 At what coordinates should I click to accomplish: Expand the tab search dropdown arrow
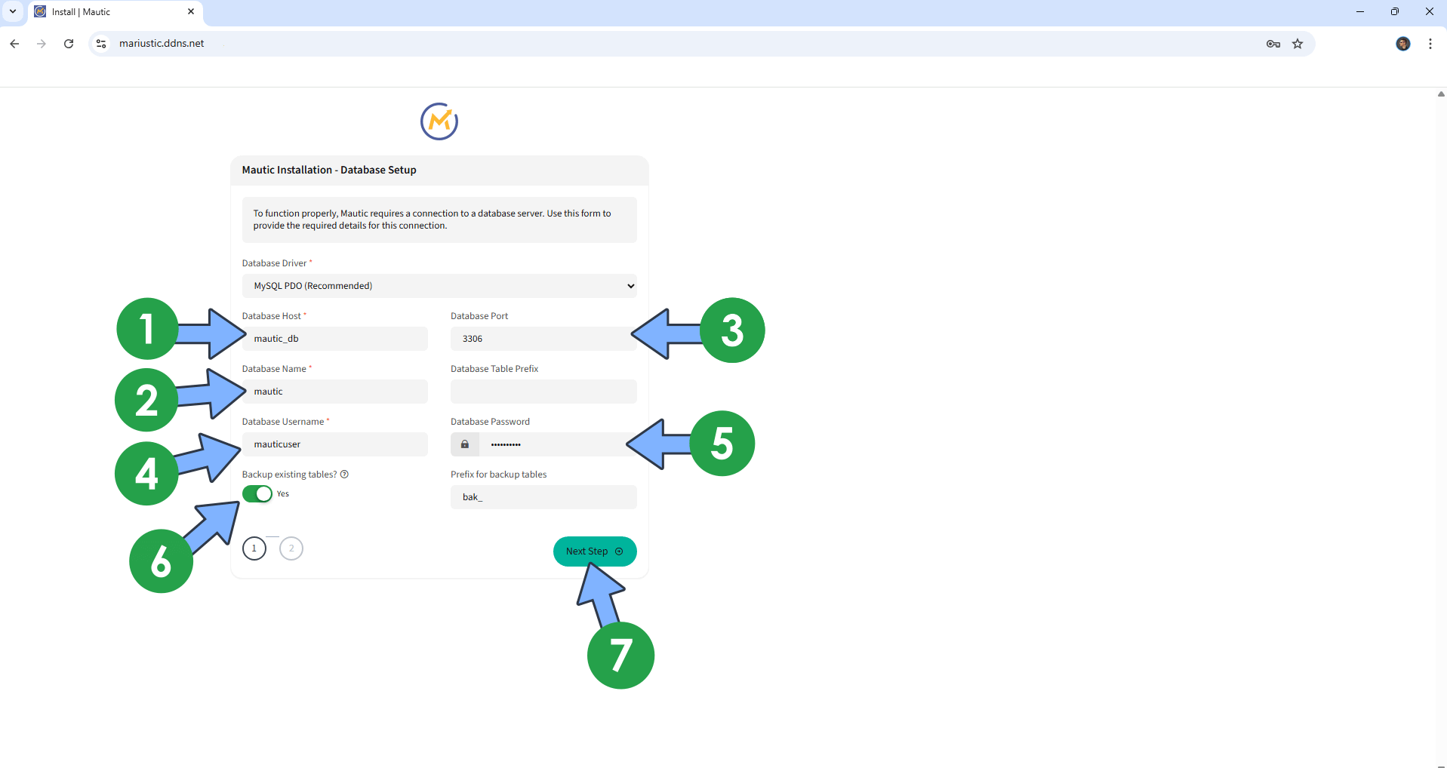pos(13,11)
